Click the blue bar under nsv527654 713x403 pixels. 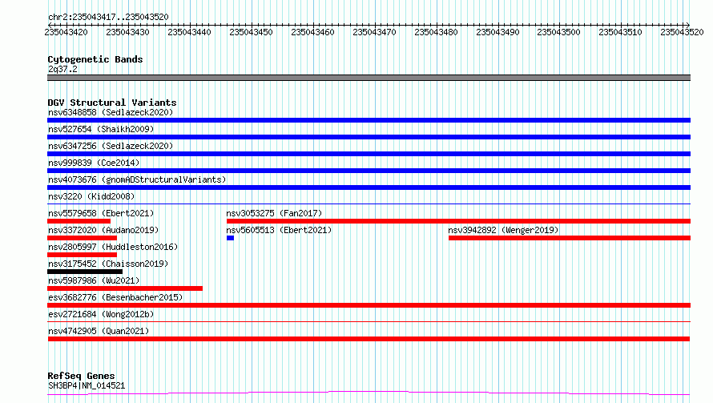point(369,137)
